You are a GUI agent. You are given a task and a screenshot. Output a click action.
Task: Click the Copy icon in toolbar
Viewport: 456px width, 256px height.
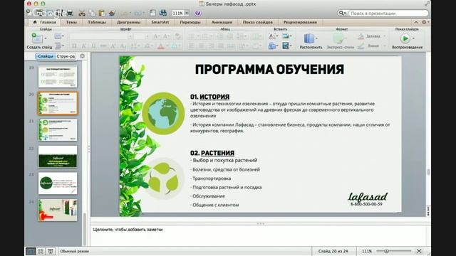(x=92, y=13)
